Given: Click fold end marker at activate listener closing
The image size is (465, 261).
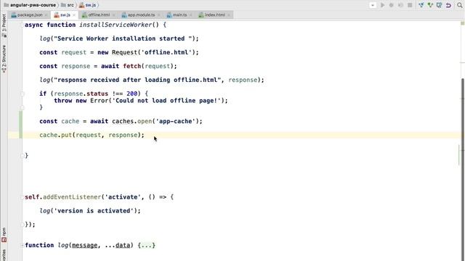Looking at the screenshot, I should point(23,225).
